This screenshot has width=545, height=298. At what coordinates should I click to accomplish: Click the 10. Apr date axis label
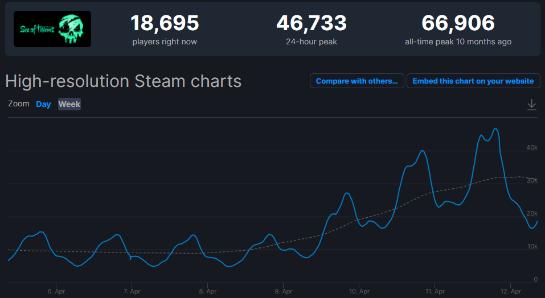tap(359, 291)
